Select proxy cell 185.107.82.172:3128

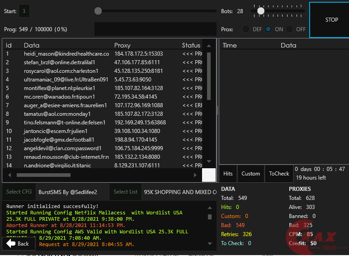tap(138, 114)
